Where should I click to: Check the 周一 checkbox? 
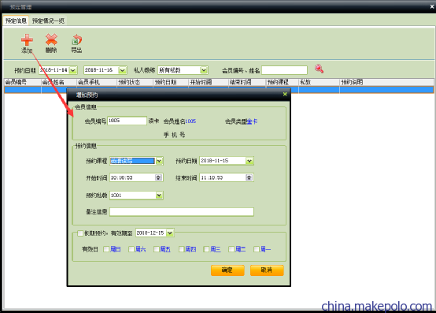click(256, 249)
